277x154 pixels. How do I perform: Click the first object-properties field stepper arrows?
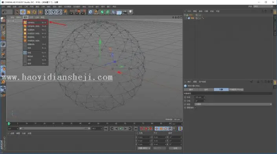[x=204, y=97]
